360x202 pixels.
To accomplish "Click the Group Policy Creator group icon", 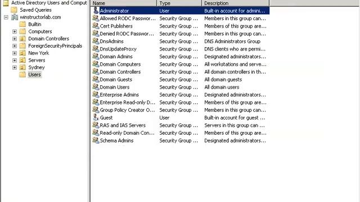I will coord(96,110).
